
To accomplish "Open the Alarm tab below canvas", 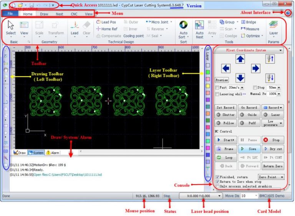I will [x=53, y=153].
